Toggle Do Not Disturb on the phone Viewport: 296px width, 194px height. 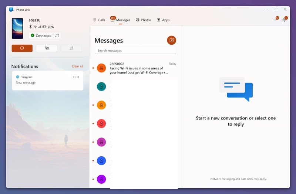click(x=22, y=48)
